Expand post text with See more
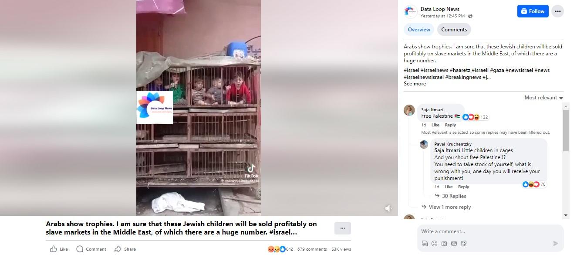 415,84
